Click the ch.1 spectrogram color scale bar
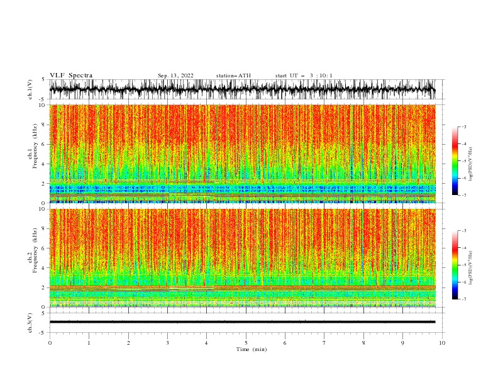Viewport: 498px width, 385px height. pos(455,161)
